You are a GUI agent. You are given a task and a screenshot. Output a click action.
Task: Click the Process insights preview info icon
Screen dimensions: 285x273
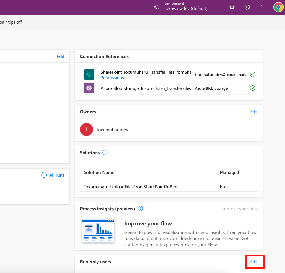140,209
